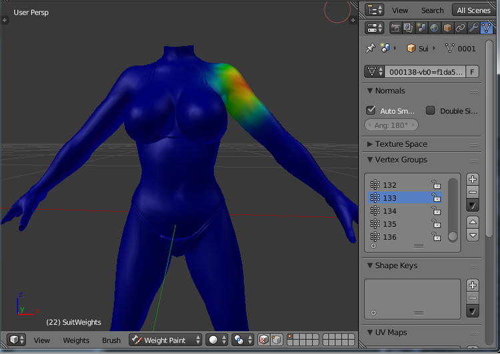Viewport: 500px width, 354px height.
Task: Move vertex group up in list
Action: [473, 222]
